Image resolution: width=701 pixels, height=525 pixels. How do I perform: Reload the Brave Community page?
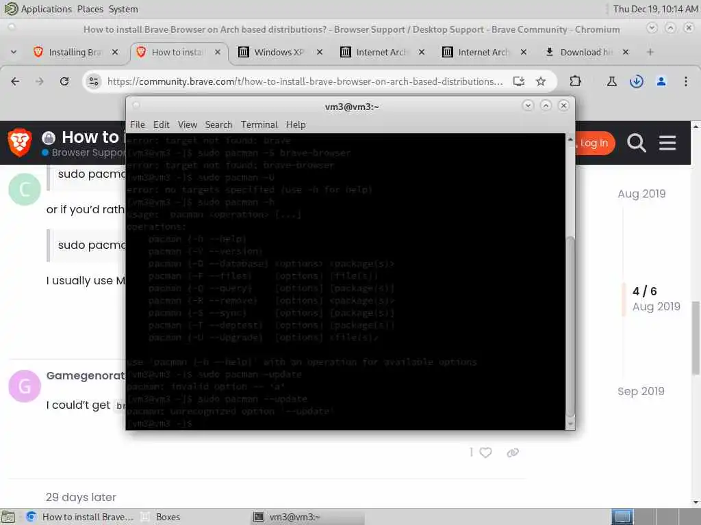click(64, 81)
